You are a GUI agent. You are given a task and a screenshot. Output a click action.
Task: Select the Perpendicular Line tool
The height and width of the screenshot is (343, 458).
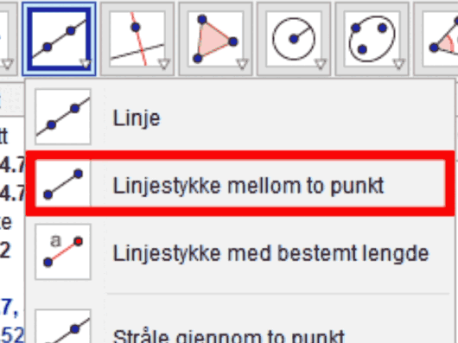coord(137,39)
